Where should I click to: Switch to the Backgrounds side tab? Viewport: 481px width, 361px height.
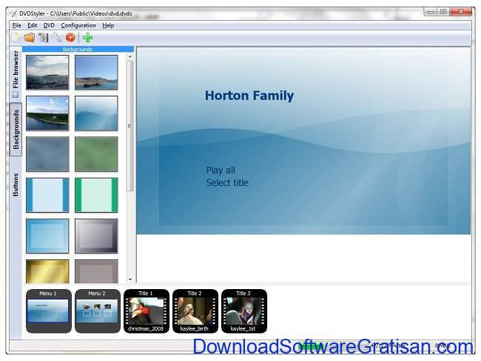16,129
